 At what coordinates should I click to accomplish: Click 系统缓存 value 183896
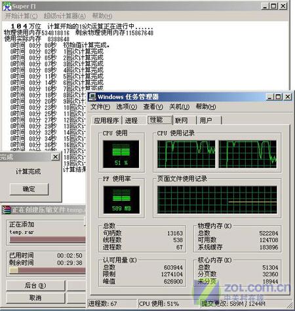tap(269, 247)
